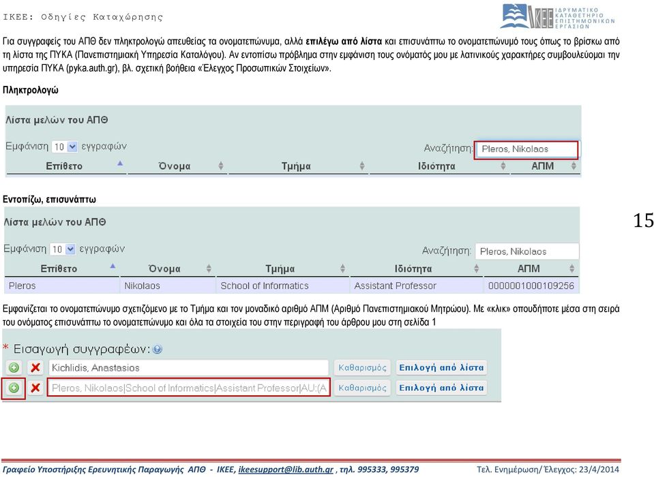Sort upper list by Επίθετο arrow
654x477 pixels.
pos(120,164)
